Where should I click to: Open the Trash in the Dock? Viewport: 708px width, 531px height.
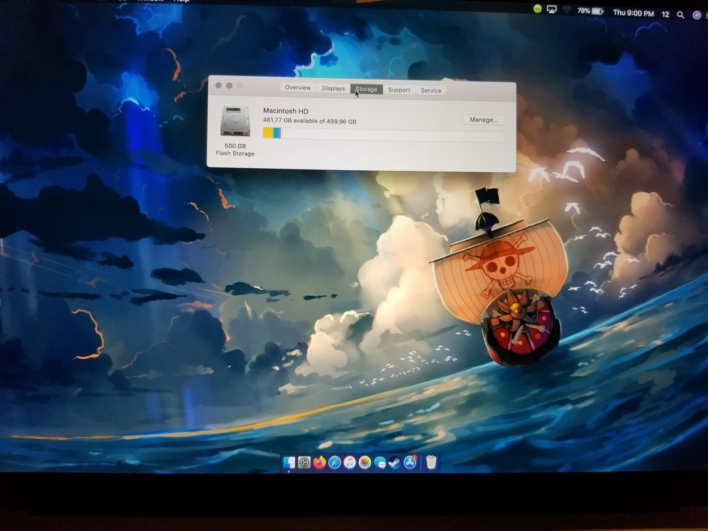coord(431,463)
